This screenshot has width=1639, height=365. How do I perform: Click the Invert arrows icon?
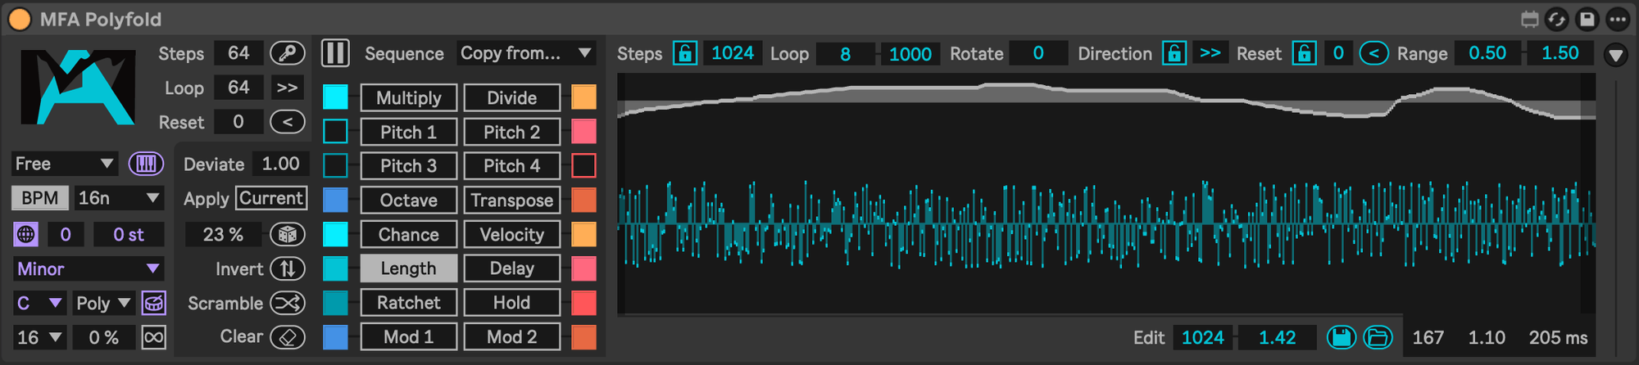[288, 269]
